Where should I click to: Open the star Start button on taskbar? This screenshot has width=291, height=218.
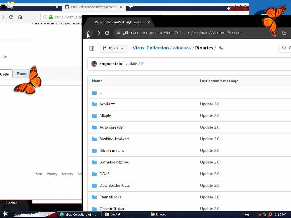5,214
